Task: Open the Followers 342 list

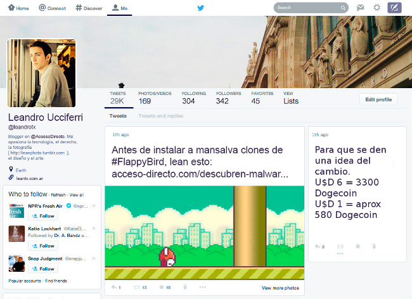Action: pos(228,98)
